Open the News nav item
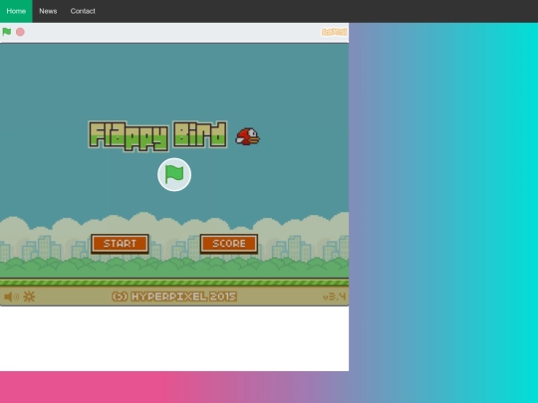This screenshot has width=538, height=403. click(48, 11)
